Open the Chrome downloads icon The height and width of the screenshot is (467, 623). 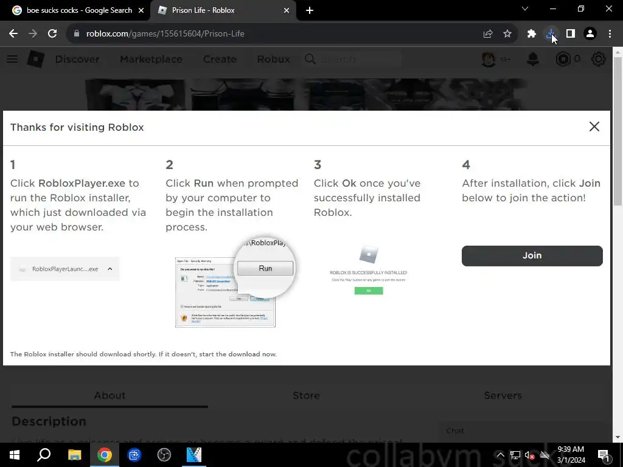551,34
